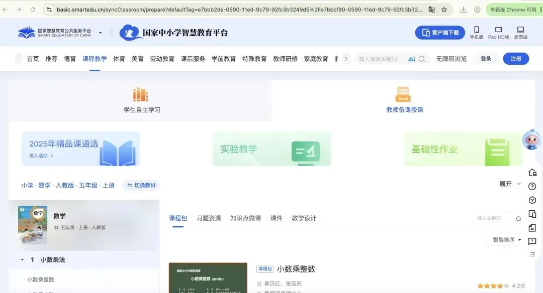The height and width of the screenshot is (293, 543).
Task: Open the 基础性作业 banner card
Action: click(463, 149)
